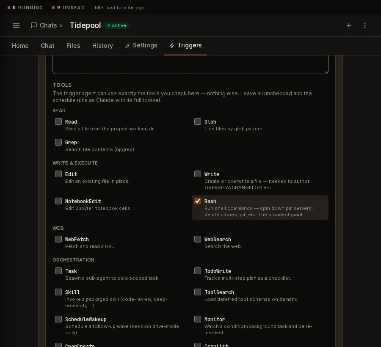Tick the TodoWrite tool checkbox
The width and height of the screenshot is (381, 347).
pos(198,271)
